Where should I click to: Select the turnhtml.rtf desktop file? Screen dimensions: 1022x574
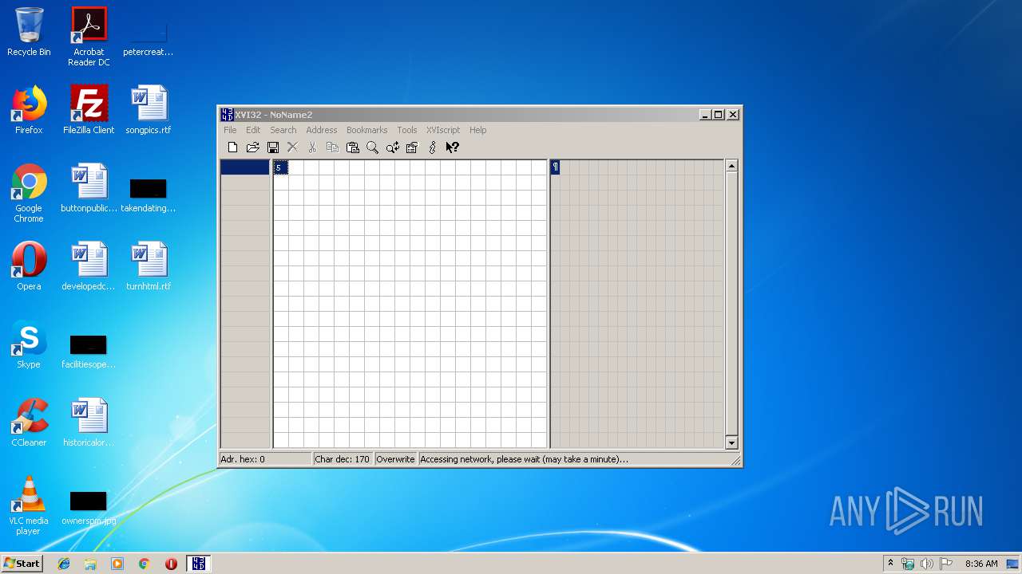click(x=149, y=266)
